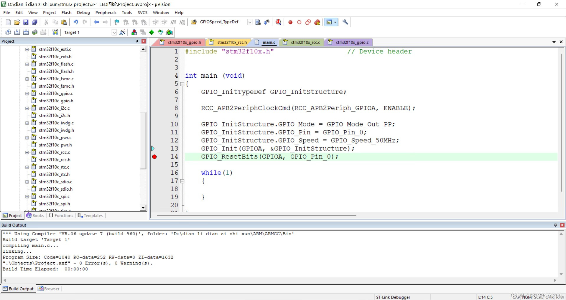Click the LOAD download-to-flash icon

pyautogui.click(x=55, y=32)
